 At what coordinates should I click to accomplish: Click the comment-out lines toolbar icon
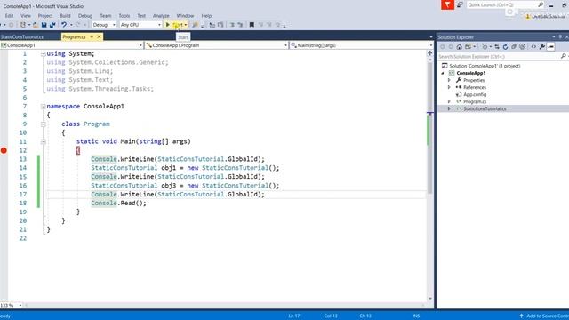tap(232, 25)
